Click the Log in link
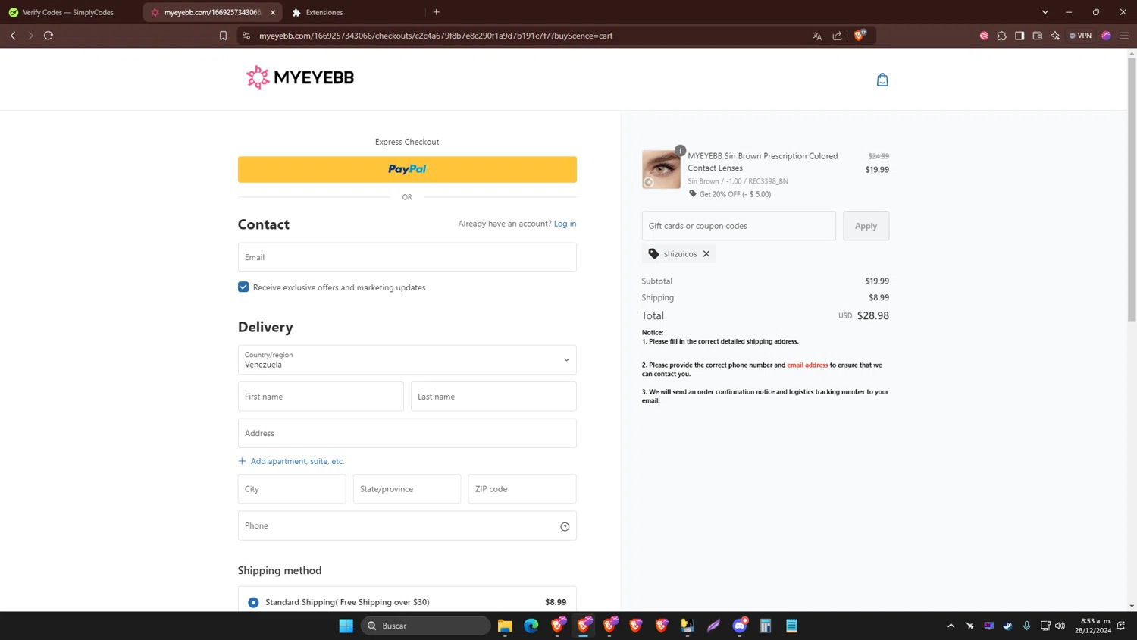The height and width of the screenshot is (640, 1137). coord(565,224)
